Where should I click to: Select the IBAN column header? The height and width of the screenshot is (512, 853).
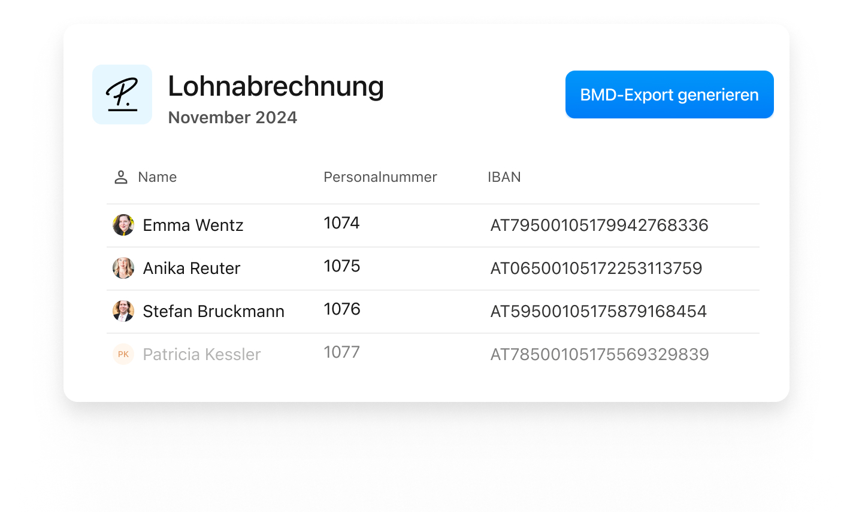click(504, 176)
